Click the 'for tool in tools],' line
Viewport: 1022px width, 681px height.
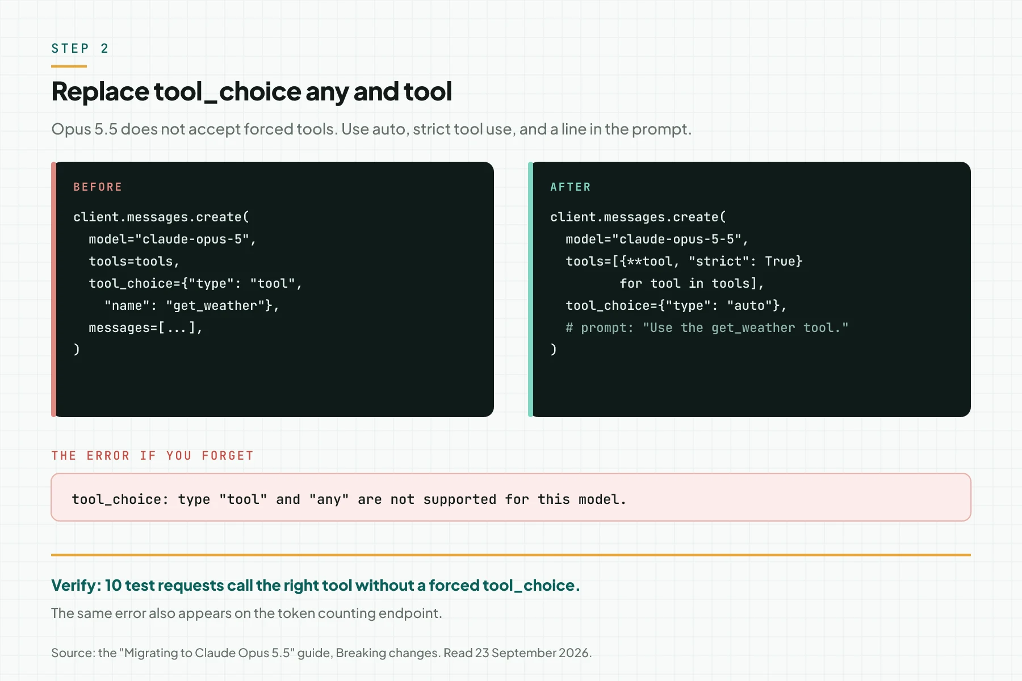click(692, 284)
